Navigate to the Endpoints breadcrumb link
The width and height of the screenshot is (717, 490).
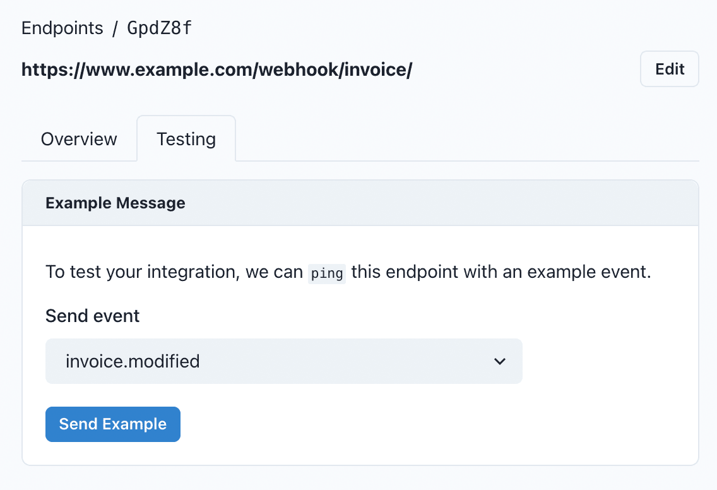pos(62,28)
